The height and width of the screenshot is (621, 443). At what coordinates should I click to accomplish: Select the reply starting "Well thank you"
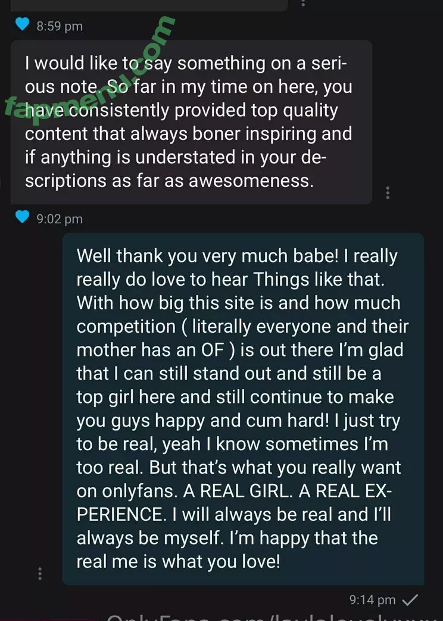coord(244,408)
